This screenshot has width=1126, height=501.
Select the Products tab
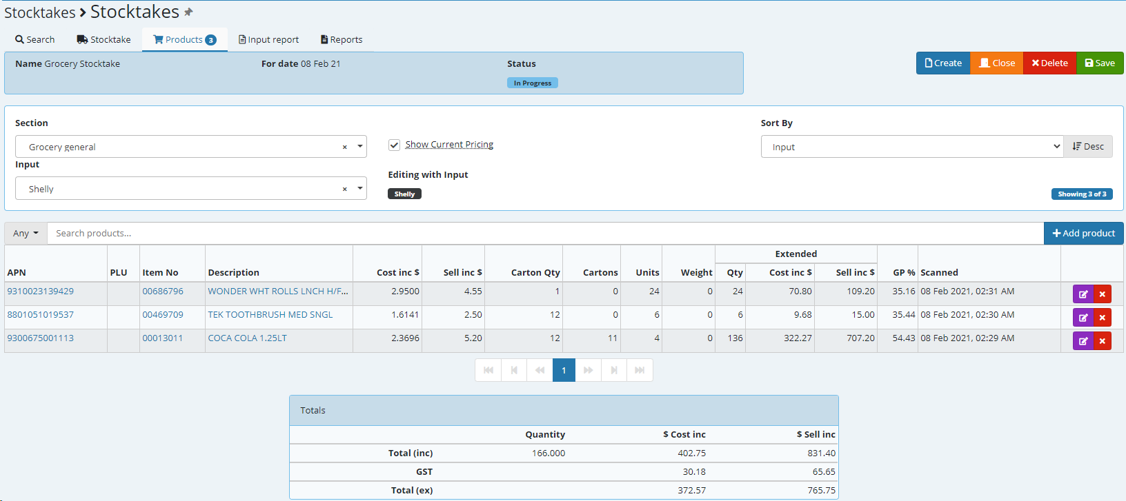click(x=185, y=39)
